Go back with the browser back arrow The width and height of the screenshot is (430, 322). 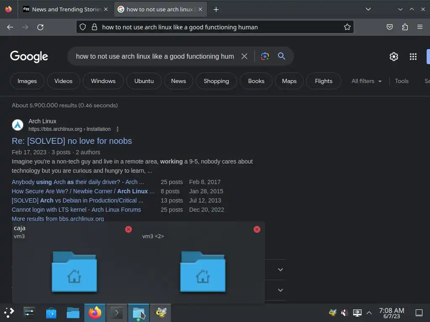(10, 27)
